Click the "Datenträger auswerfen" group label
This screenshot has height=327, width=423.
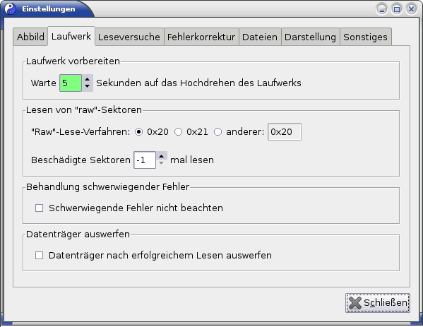pyautogui.click(x=78, y=234)
